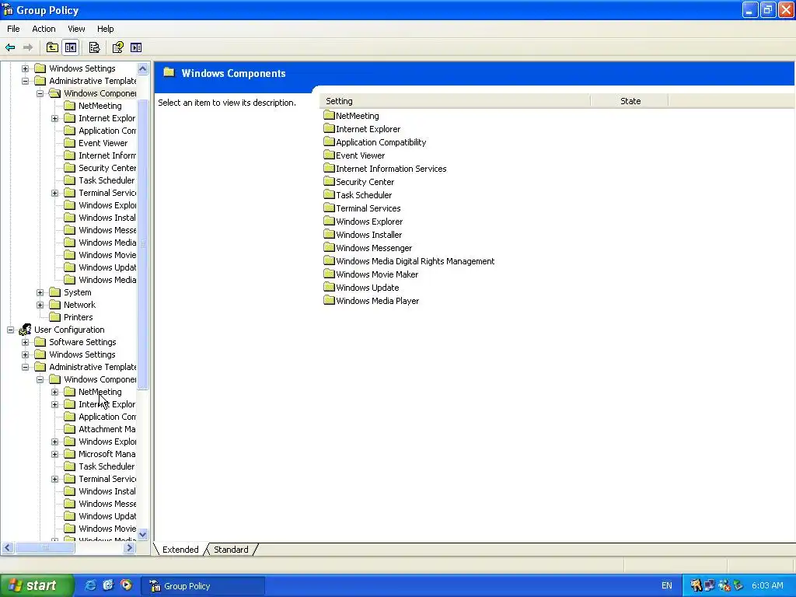Select Event Viewer in the console tree

(103, 143)
